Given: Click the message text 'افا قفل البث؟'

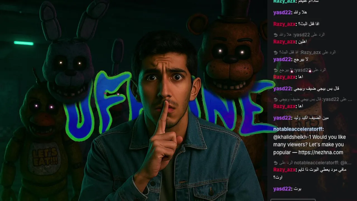Looking at the screenshot, I should [x=308, y=24].
